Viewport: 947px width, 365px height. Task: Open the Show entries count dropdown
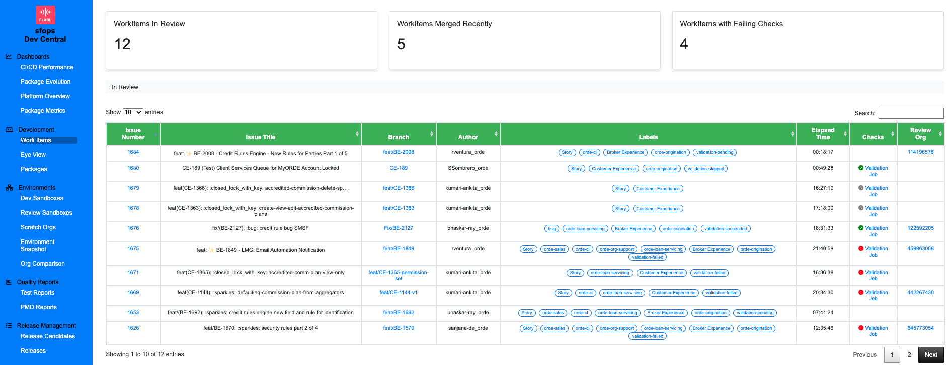pos(133,112)
